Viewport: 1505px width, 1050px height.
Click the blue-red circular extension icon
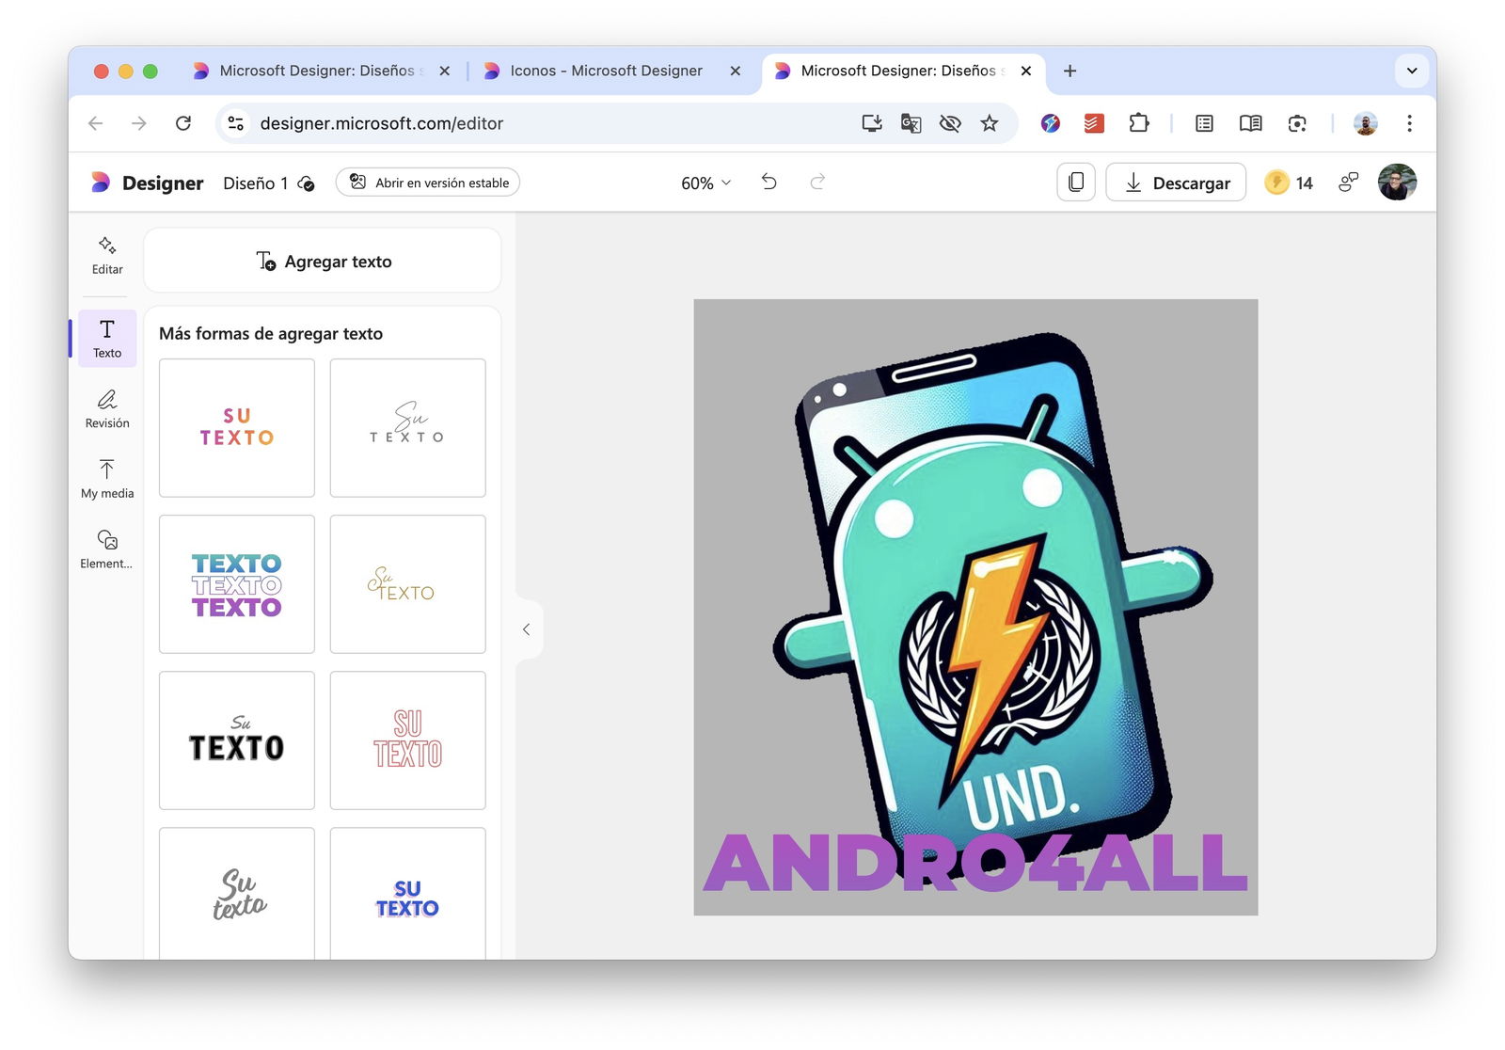(x=1051, y=123)
